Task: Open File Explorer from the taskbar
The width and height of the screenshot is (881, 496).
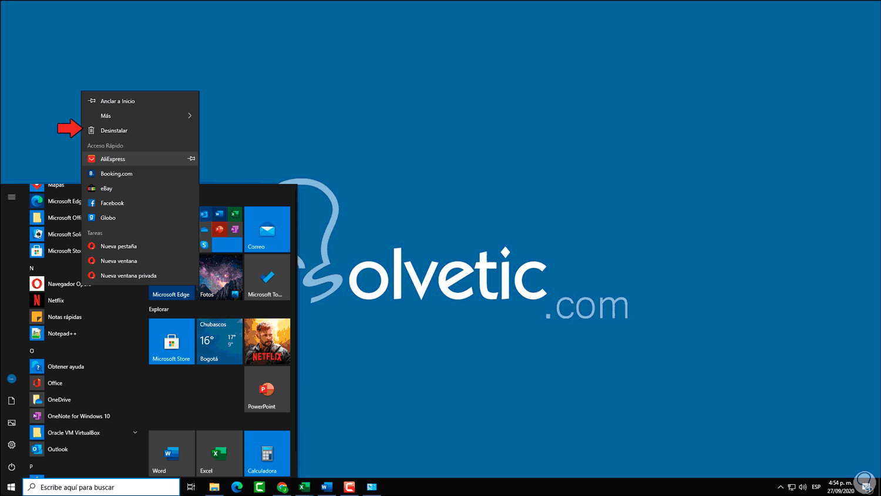Action: [214, 487]
